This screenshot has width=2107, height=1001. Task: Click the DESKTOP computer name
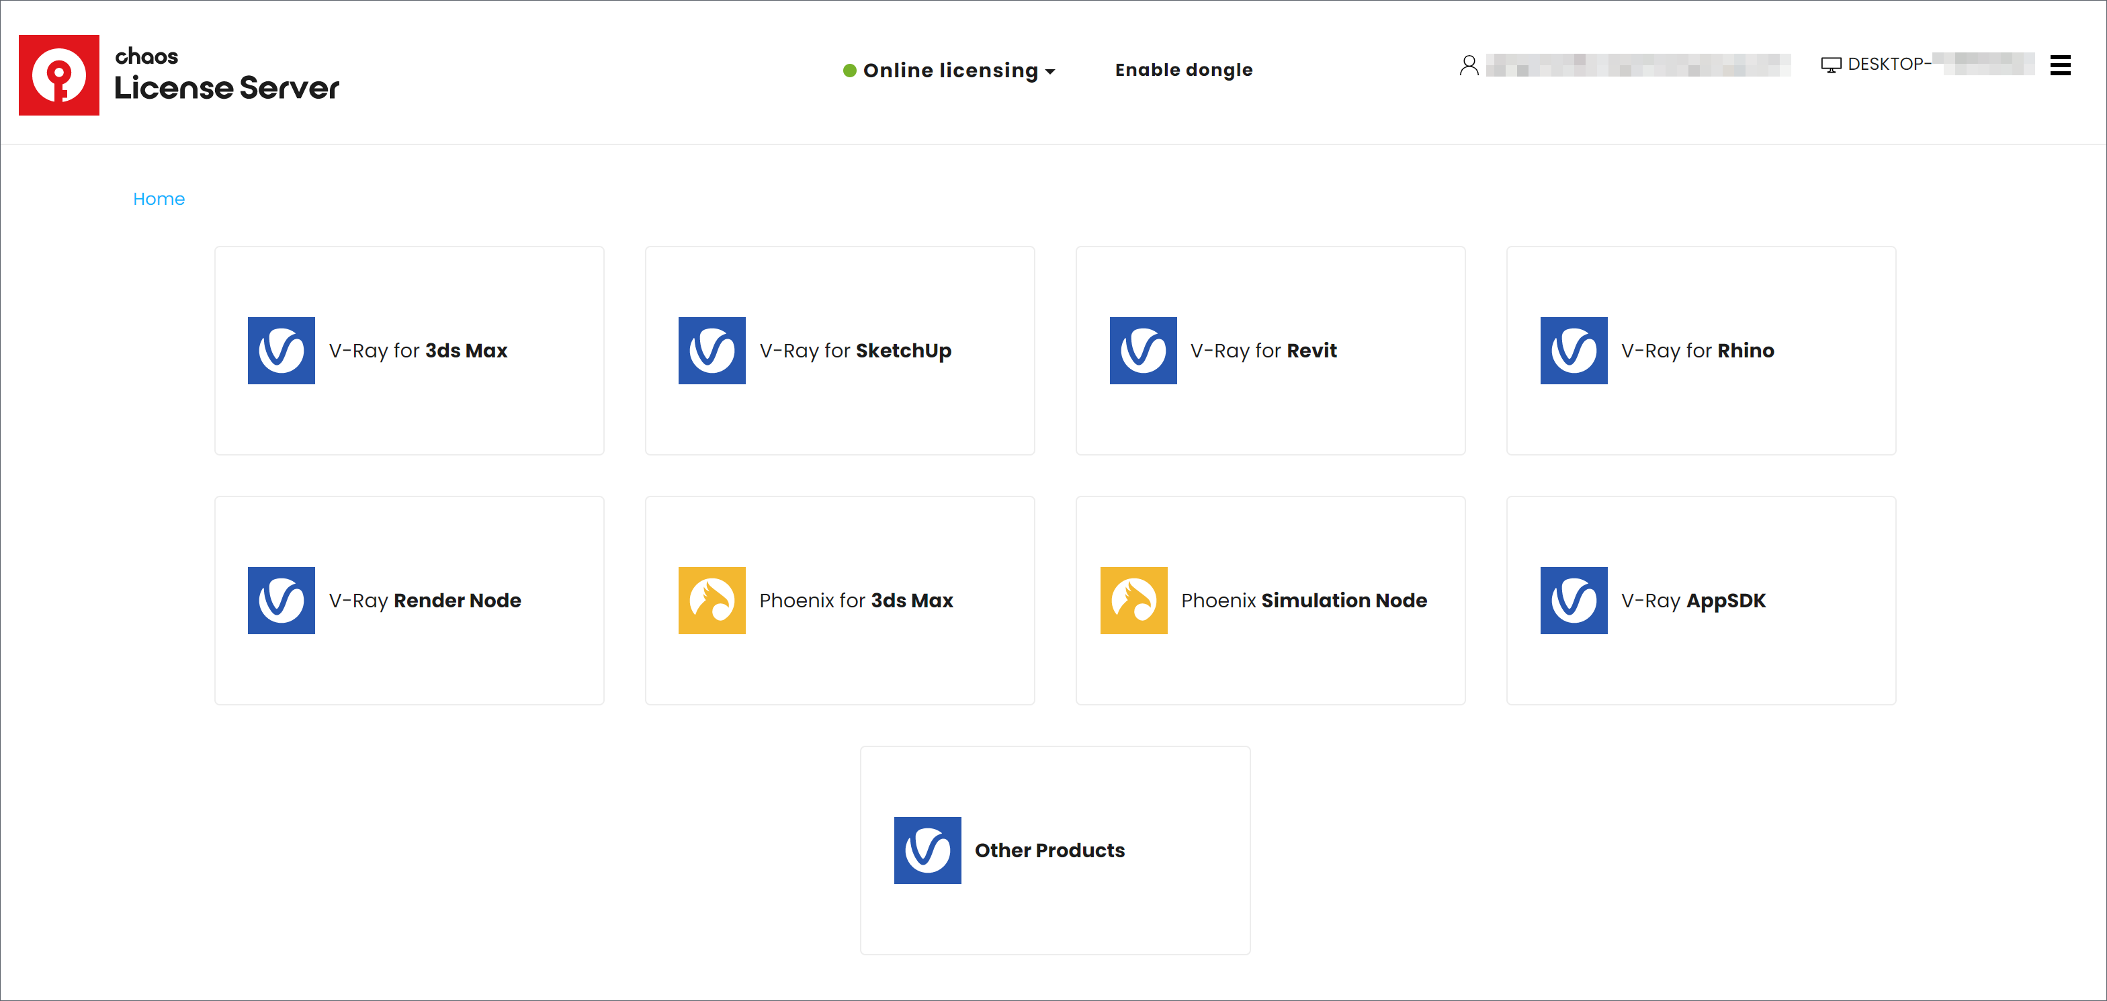point(1888,64)
